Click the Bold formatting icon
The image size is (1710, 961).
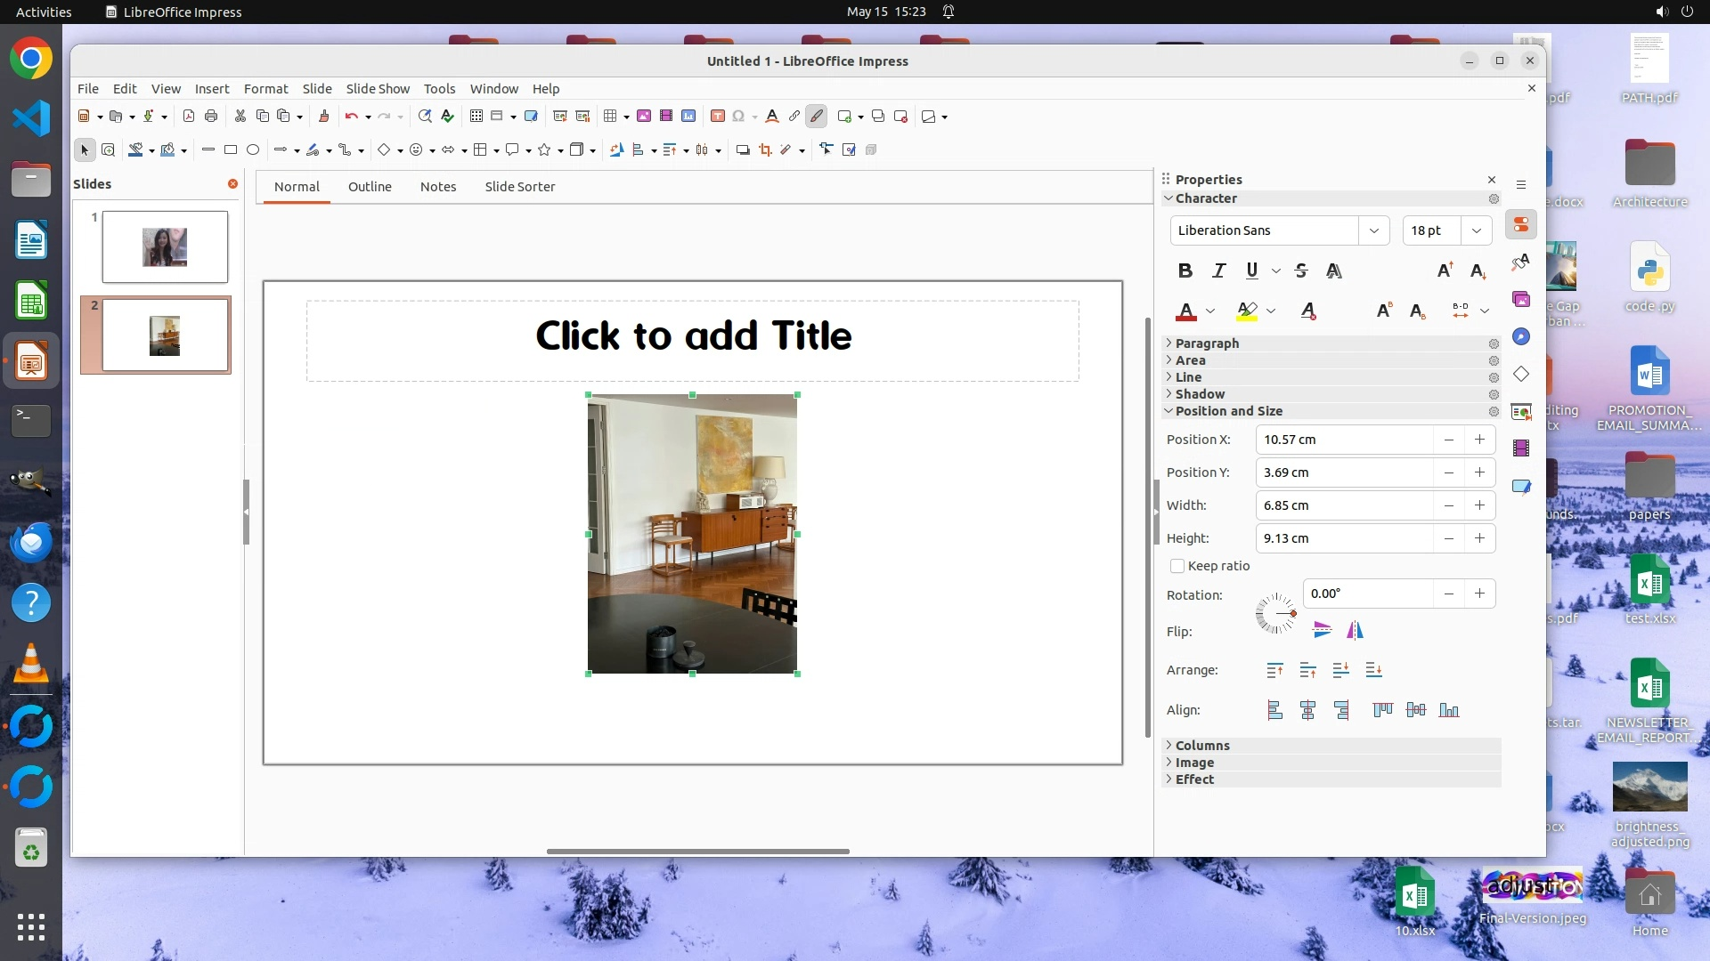click(x=1185, y=271)
